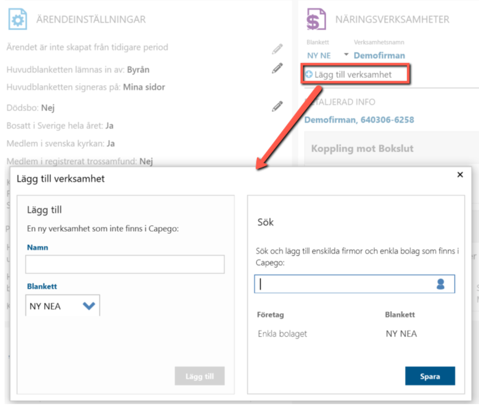Screen dimensions: 479x407
Task: Click the 'NY NE' blankett value
Action: (x=319, y=56)
